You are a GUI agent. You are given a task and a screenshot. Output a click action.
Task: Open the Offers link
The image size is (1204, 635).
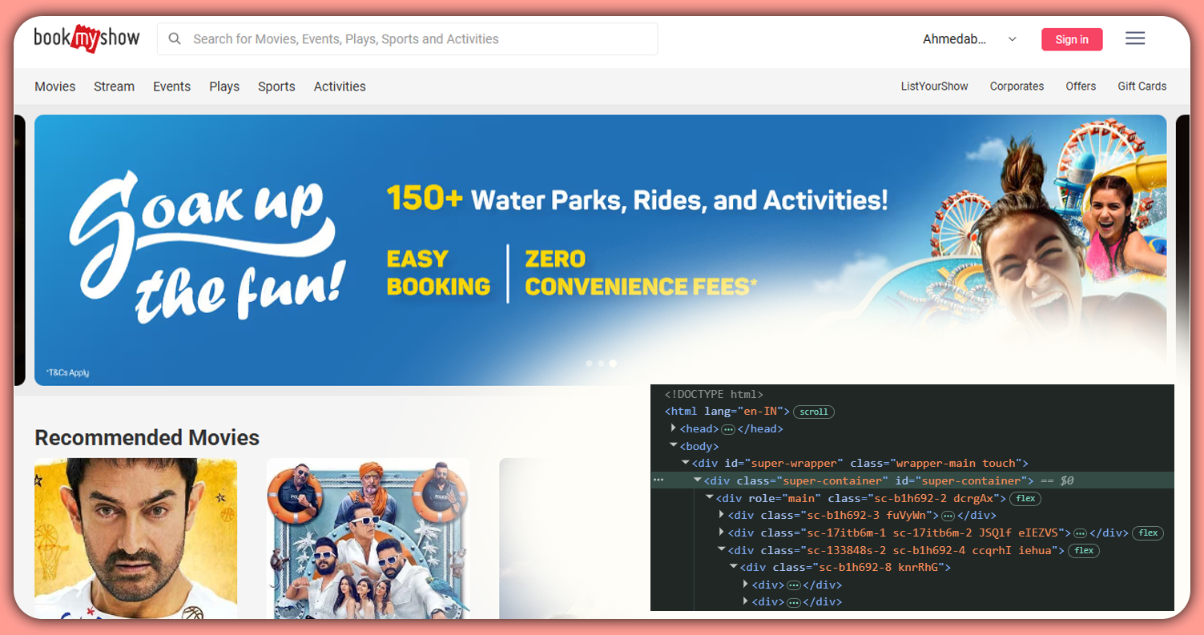click(1081, 86)
